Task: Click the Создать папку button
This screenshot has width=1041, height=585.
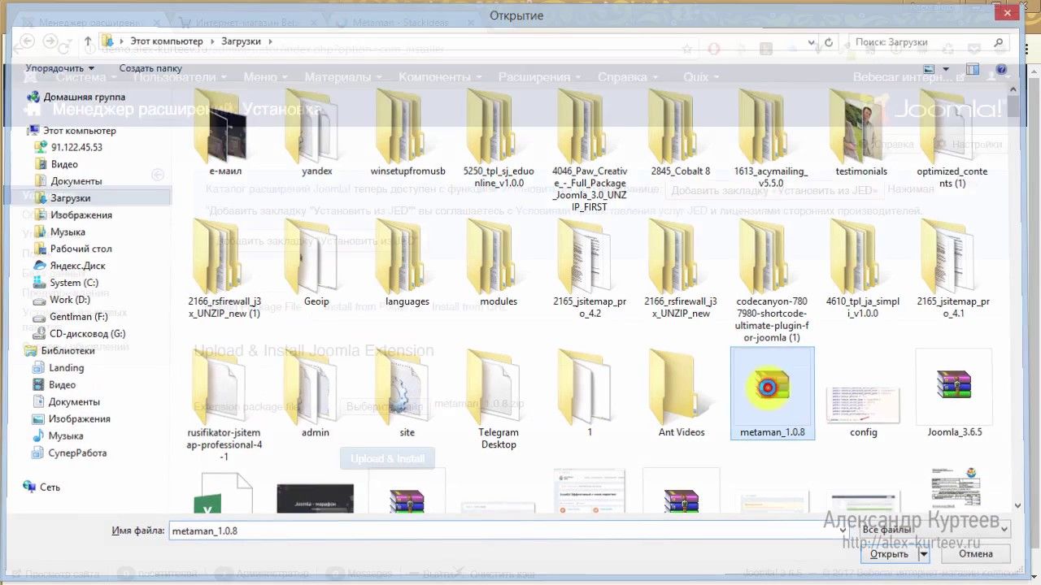Action: coord(150,68)
